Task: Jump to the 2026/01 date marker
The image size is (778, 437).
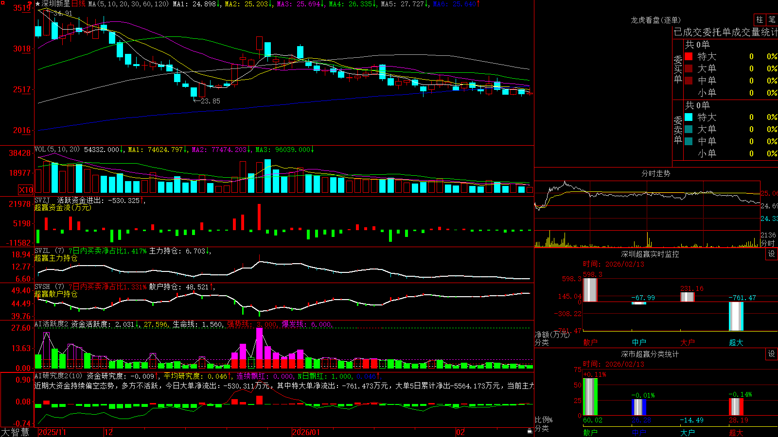Action: [306, 432]
